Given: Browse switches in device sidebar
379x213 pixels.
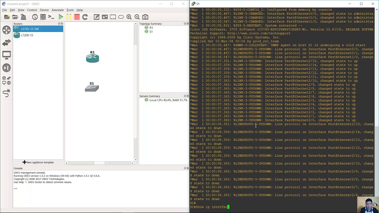Looking at the screenshot, I should coord(7,43).
